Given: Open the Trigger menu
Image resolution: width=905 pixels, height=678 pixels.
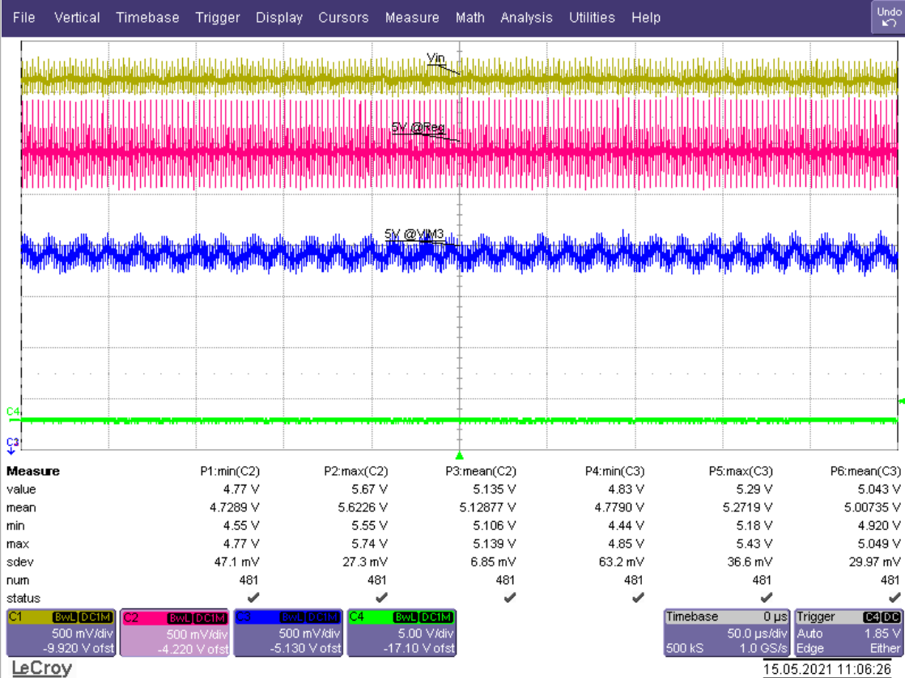Looking at the screenshot, I should coord(217,18).
